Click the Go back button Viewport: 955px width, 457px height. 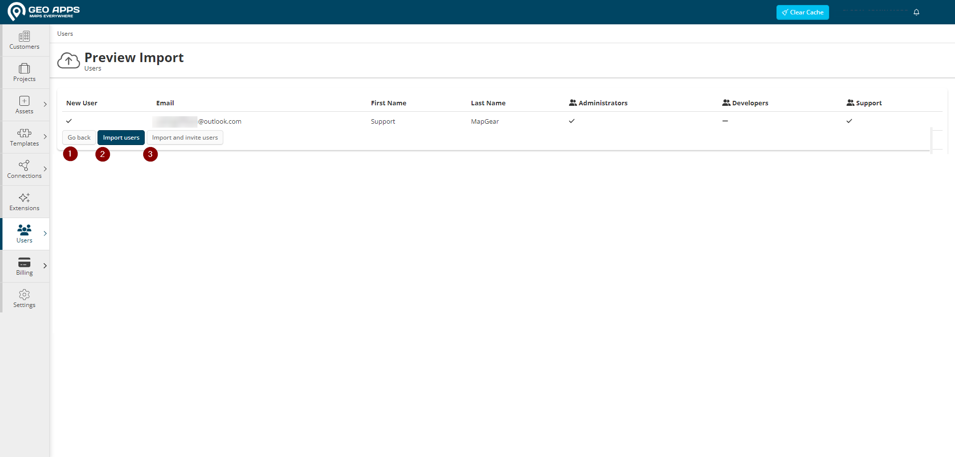[x=79, y=138]
